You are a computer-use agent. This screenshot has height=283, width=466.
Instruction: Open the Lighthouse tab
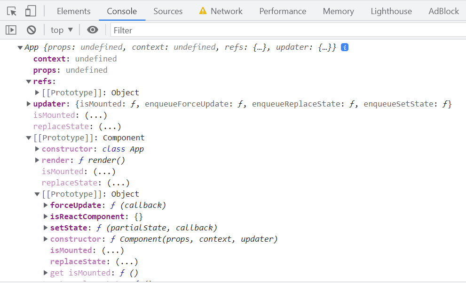pos(391,11)
